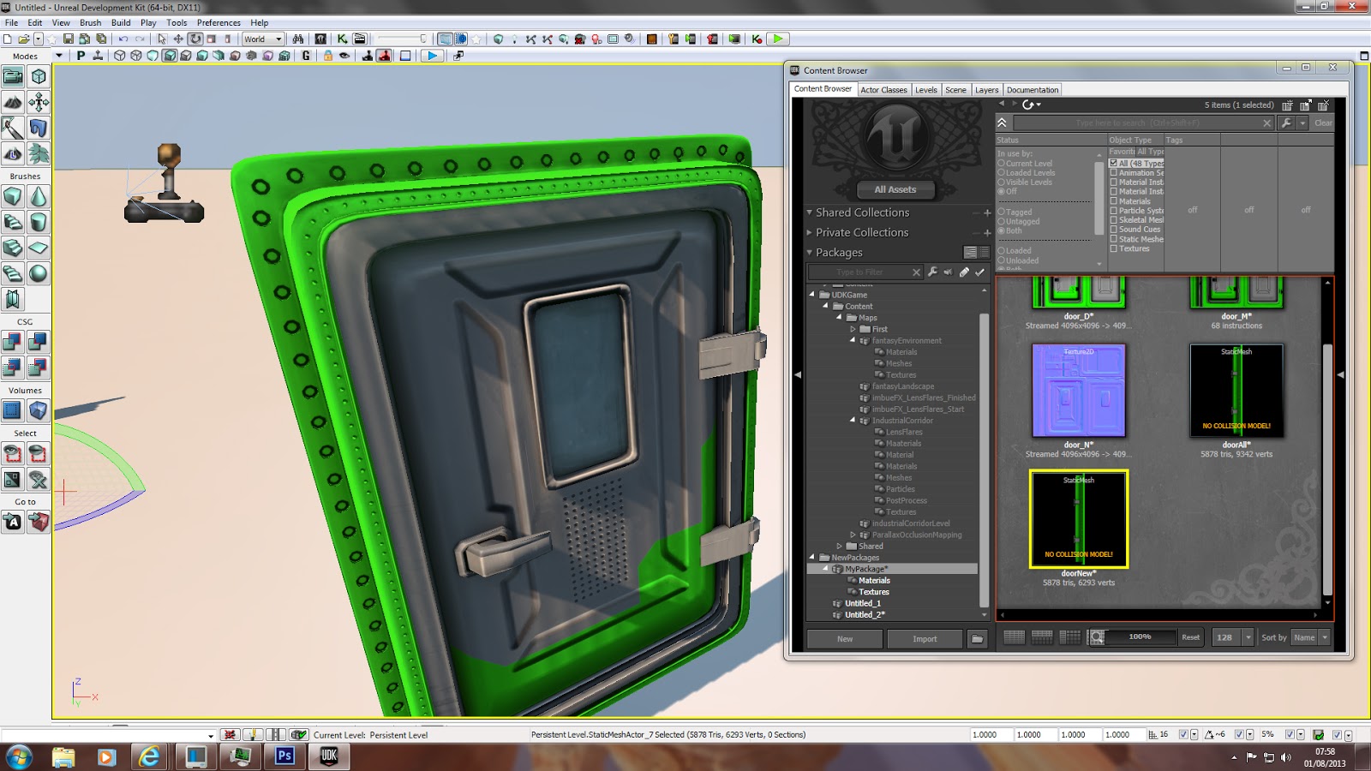Screen dimensions: 1371x771
Task: Select Visible Levels in-use filter
Action: pos(1025,182)
